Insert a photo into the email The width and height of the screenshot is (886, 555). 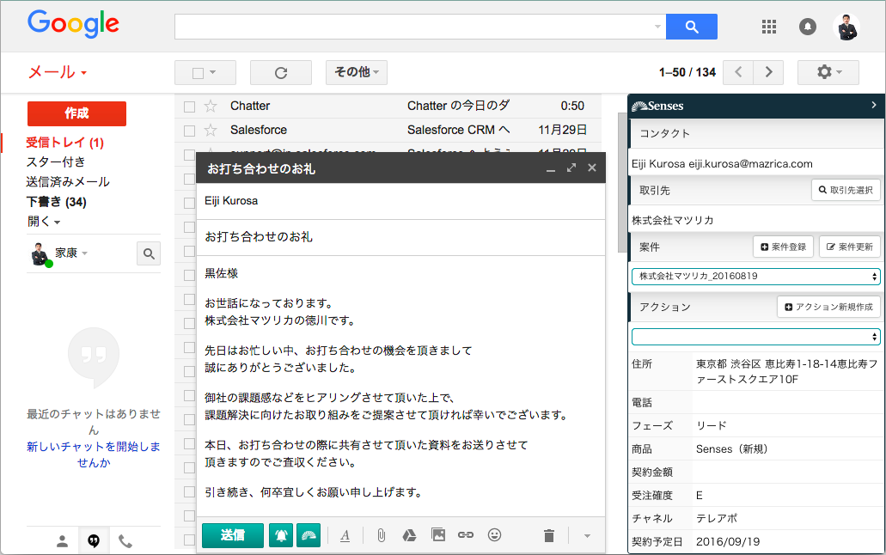coord(438,534)
